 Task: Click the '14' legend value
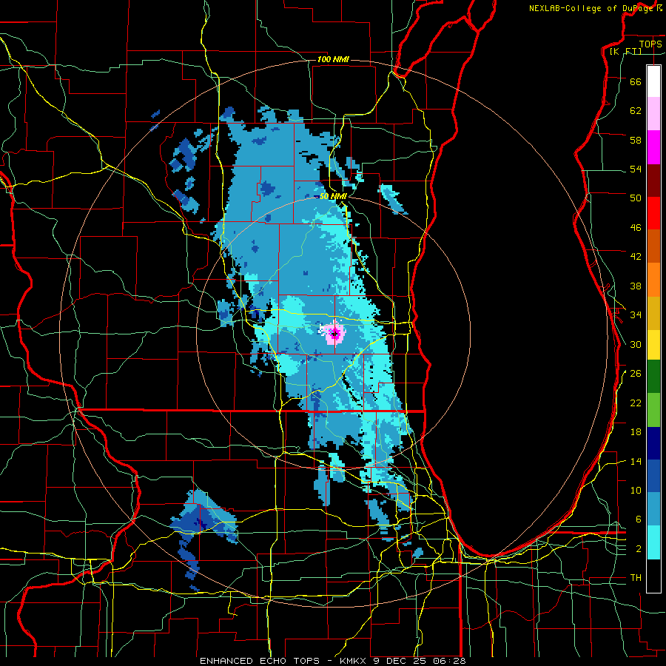(636, 461)
